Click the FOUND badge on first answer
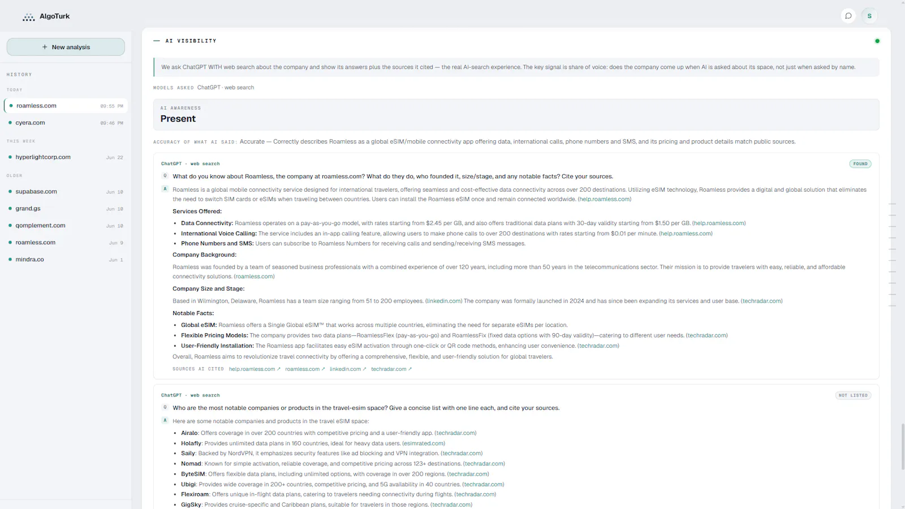The height and width of the screenshot is (509, 905). pos(860,164)
